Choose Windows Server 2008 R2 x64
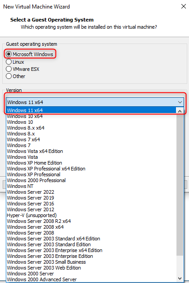Image resolution: width=189 pixels, height=283 pixels. point(91,221)
